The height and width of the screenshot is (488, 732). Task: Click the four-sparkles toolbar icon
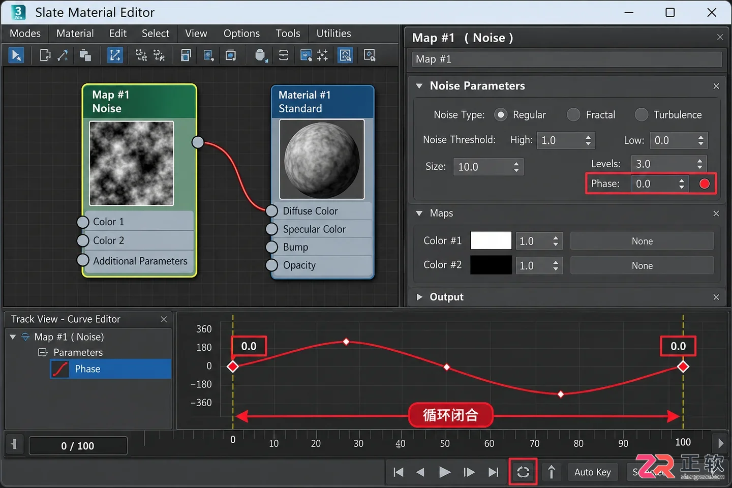[322, 55]
